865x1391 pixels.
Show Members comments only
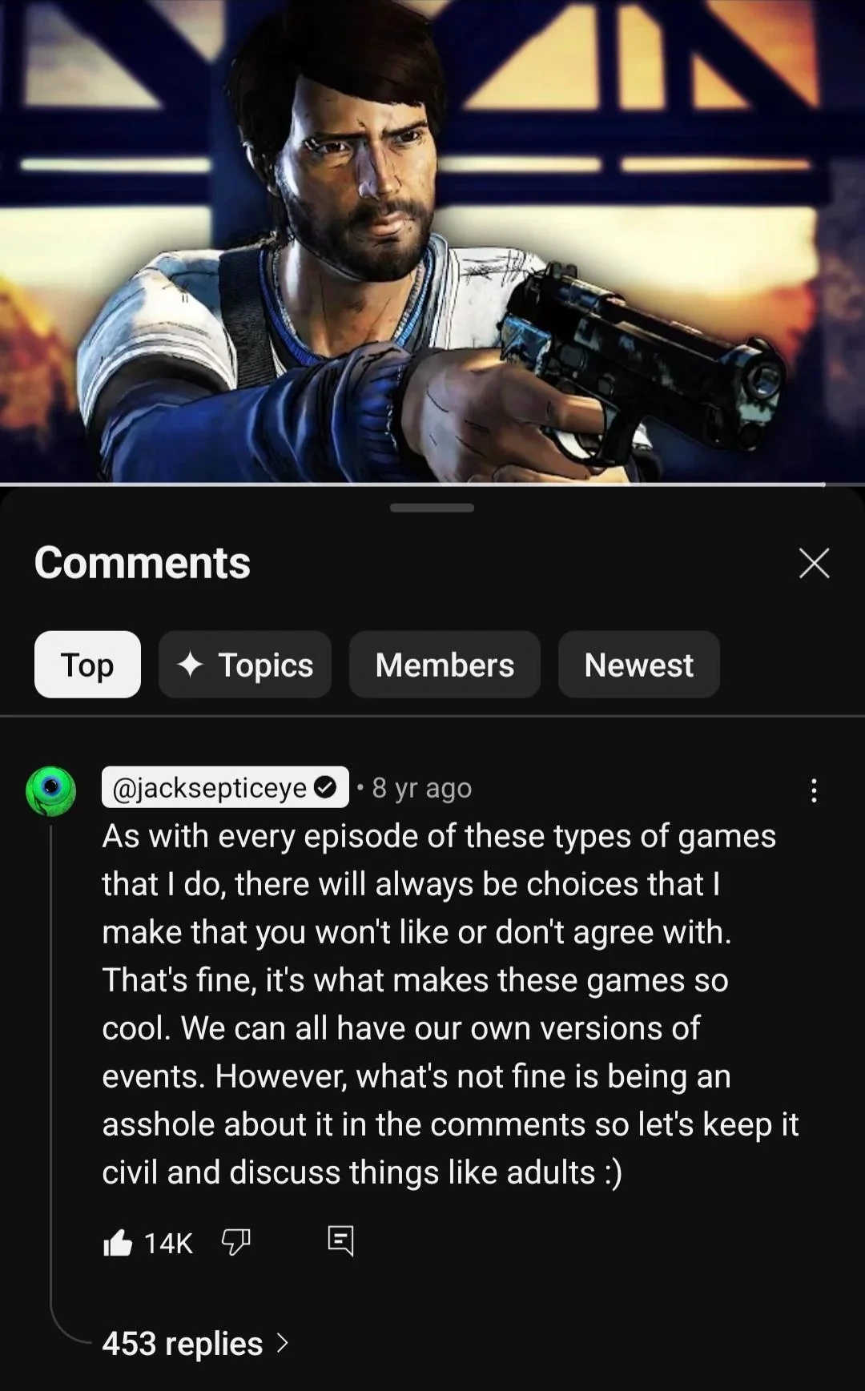click(445, 665)
